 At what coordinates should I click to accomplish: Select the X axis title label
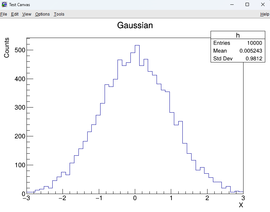(241, 205)
